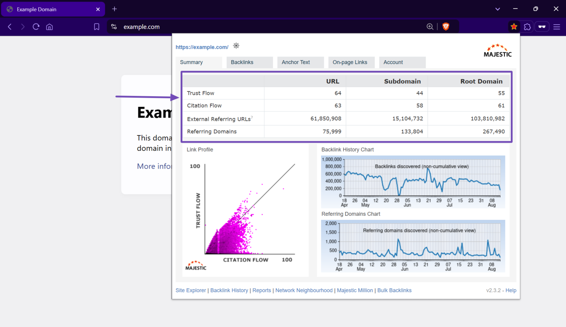Open the Network Neighbourhood link
Screen dimensions: 566x327
click(x=304, y=290)
